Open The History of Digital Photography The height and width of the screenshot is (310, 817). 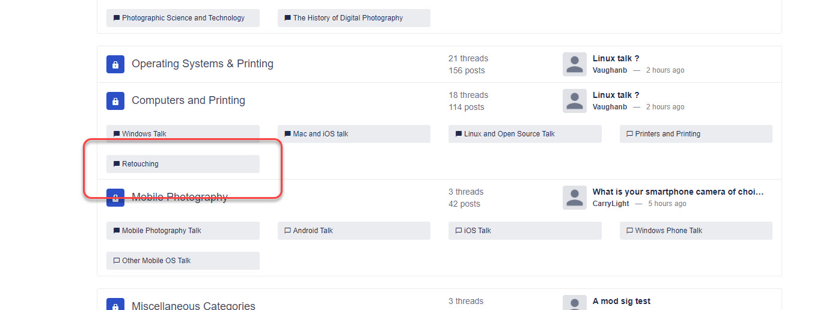[347, 18]
